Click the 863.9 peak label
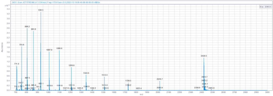The height and width of the screenshot is (96, 273). (x=33, y=29)
